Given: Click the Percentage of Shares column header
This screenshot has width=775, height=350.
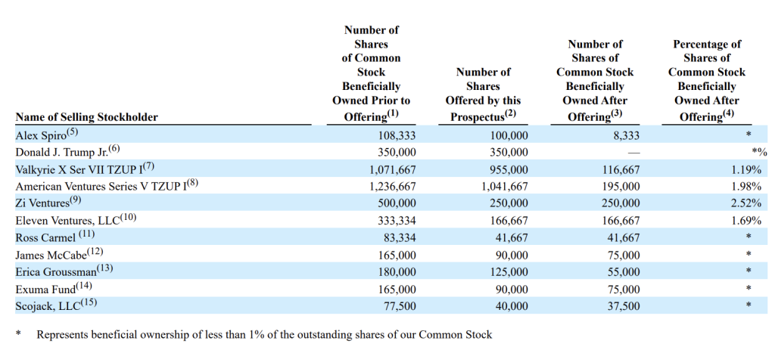Looking at the screenshot, I should pos(706,79).
